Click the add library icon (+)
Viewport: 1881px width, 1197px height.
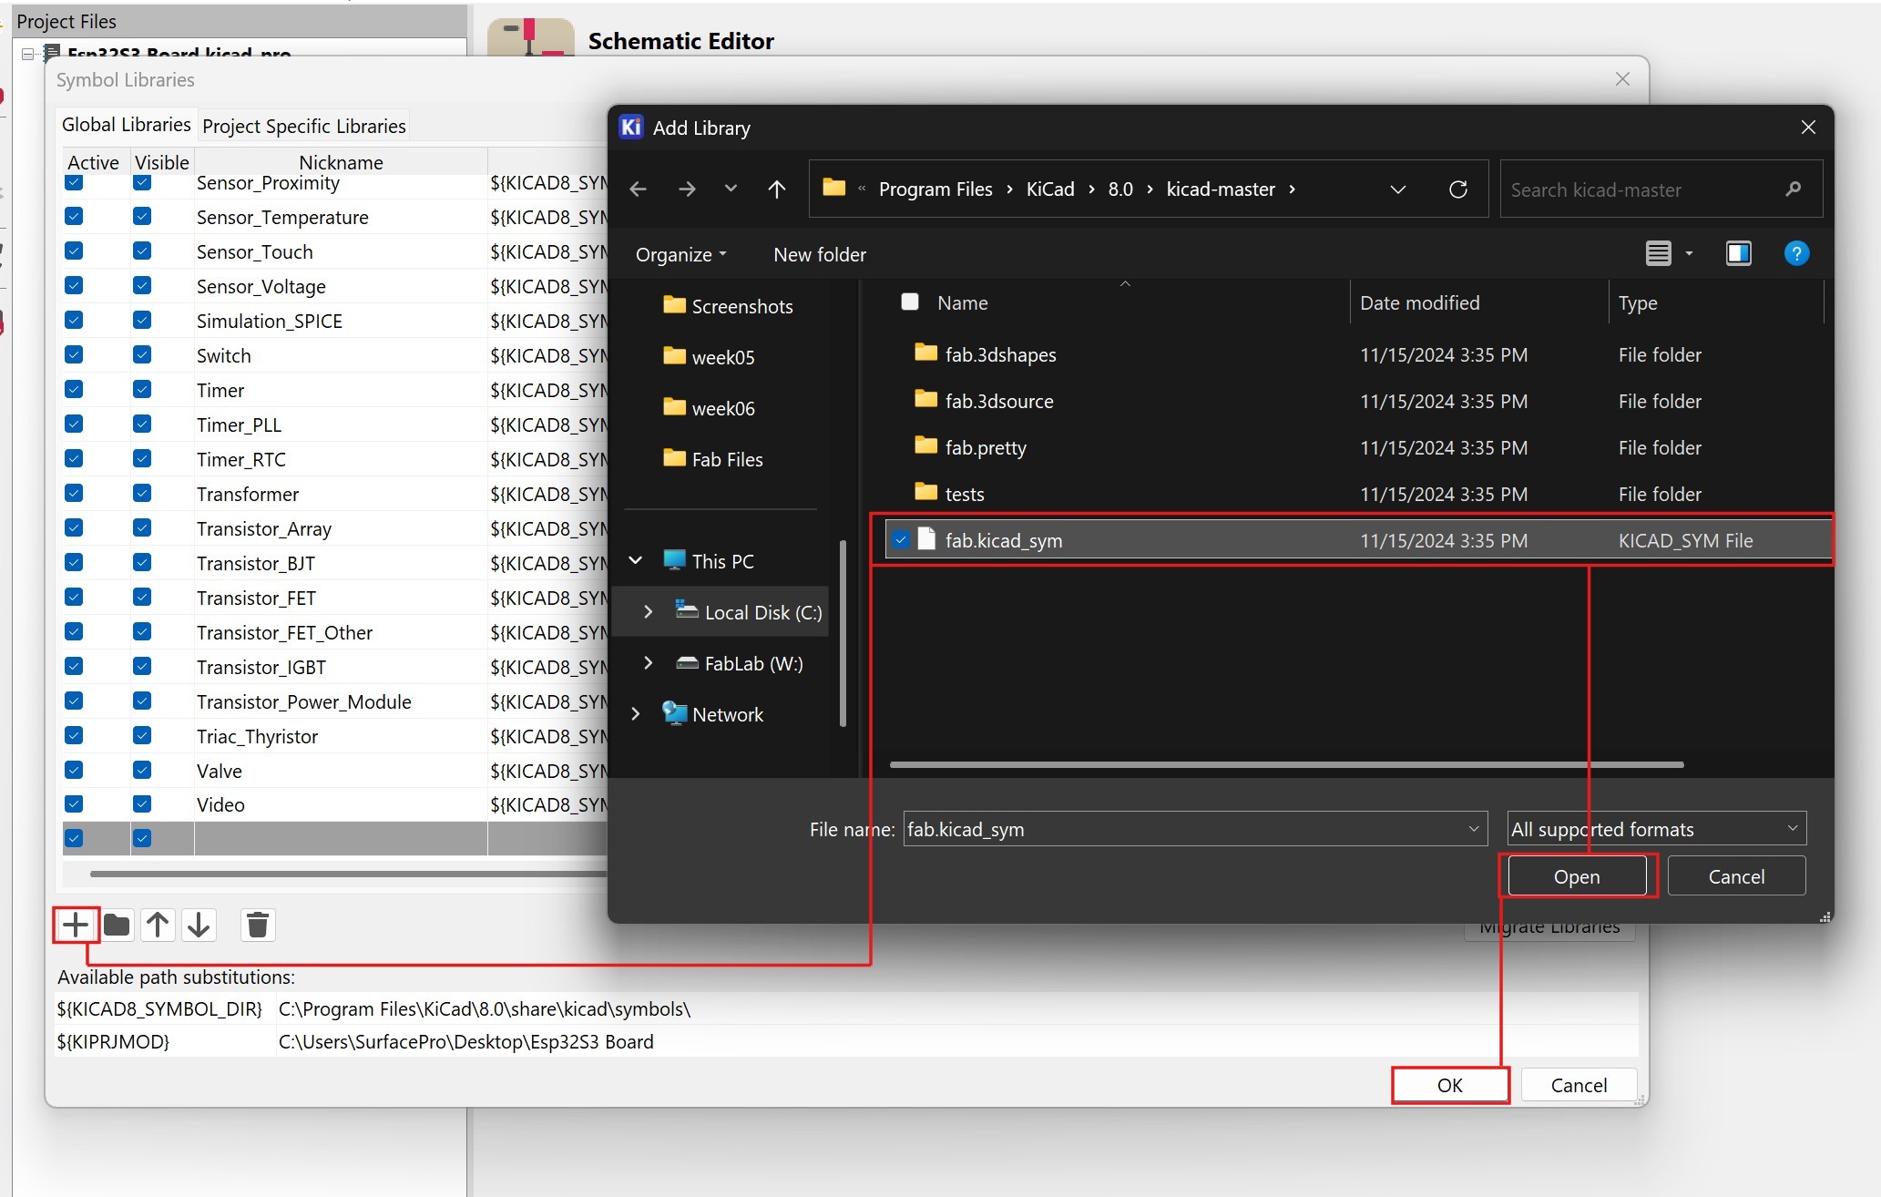pos(74,924)
